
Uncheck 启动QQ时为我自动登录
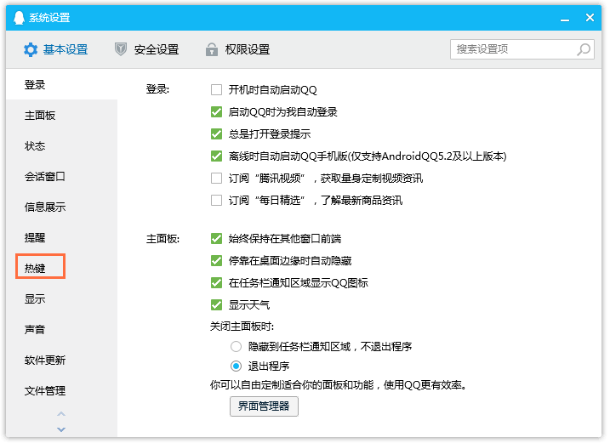click(216, 112)
